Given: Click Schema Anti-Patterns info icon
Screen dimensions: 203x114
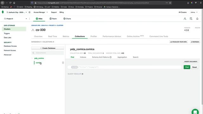Looking at the screenshot, I should pos(111,57).
